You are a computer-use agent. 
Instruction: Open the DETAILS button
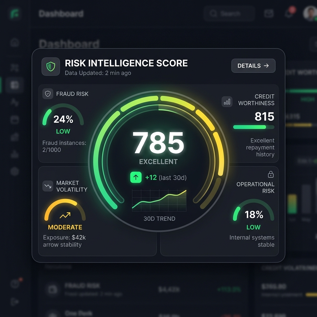(x=253, y=66)
